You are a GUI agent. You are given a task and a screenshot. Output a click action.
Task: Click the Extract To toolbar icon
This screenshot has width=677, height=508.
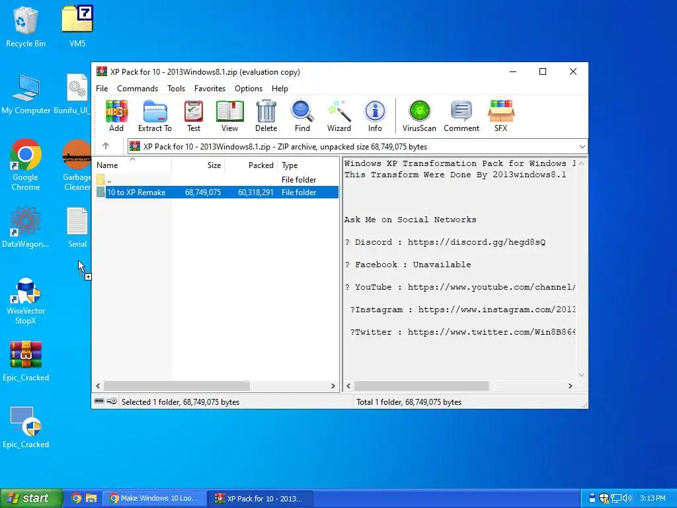(155, 116)
